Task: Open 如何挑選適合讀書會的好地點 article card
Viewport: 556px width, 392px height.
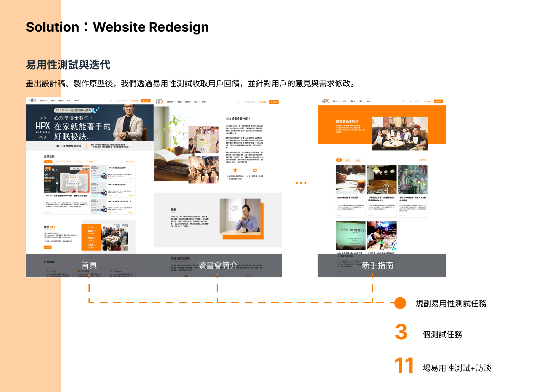Action: (x=382, y=191)
